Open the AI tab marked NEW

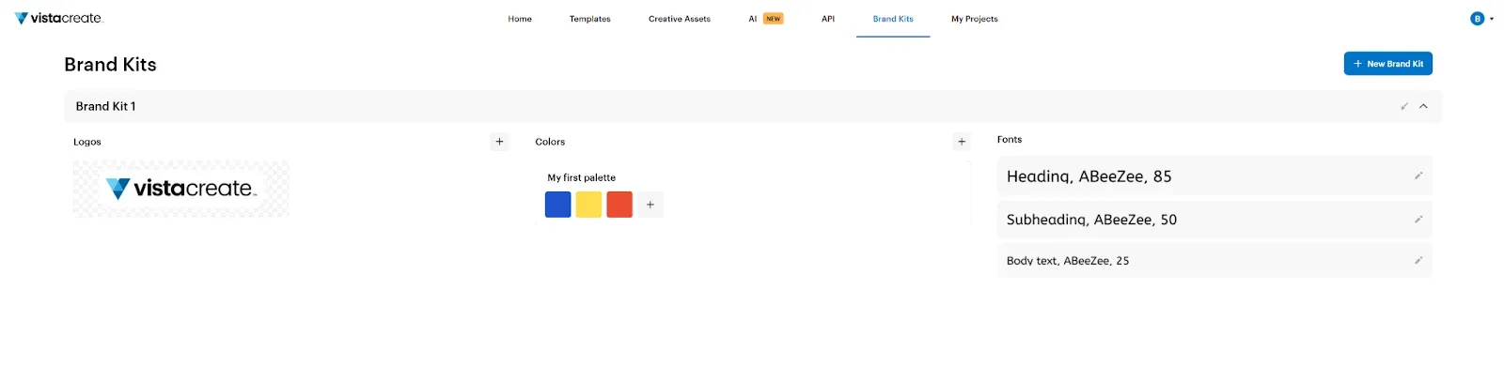pyautogui.click(x=765, y=19)
